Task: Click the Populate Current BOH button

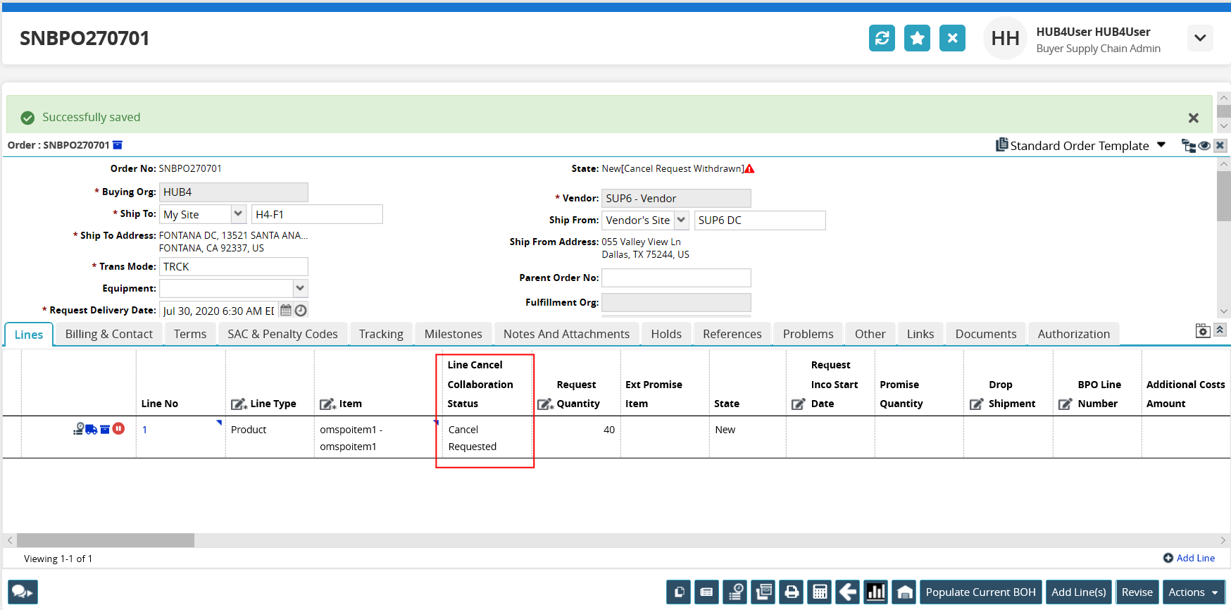Action: tap(980, 592)
